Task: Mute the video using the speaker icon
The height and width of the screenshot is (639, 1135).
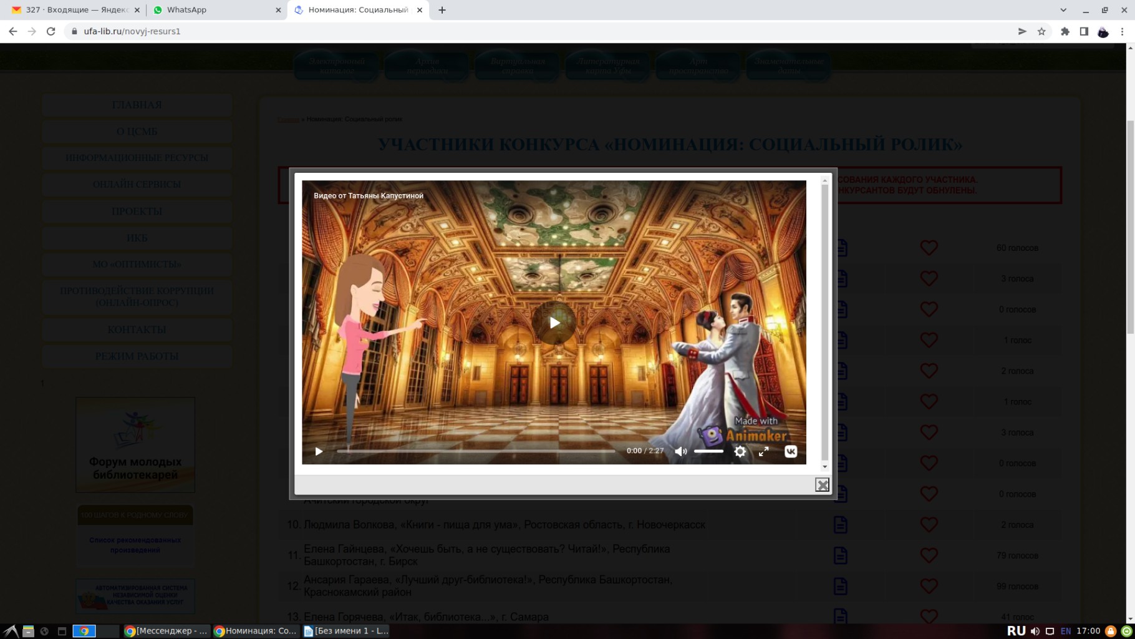Action: 680,451
